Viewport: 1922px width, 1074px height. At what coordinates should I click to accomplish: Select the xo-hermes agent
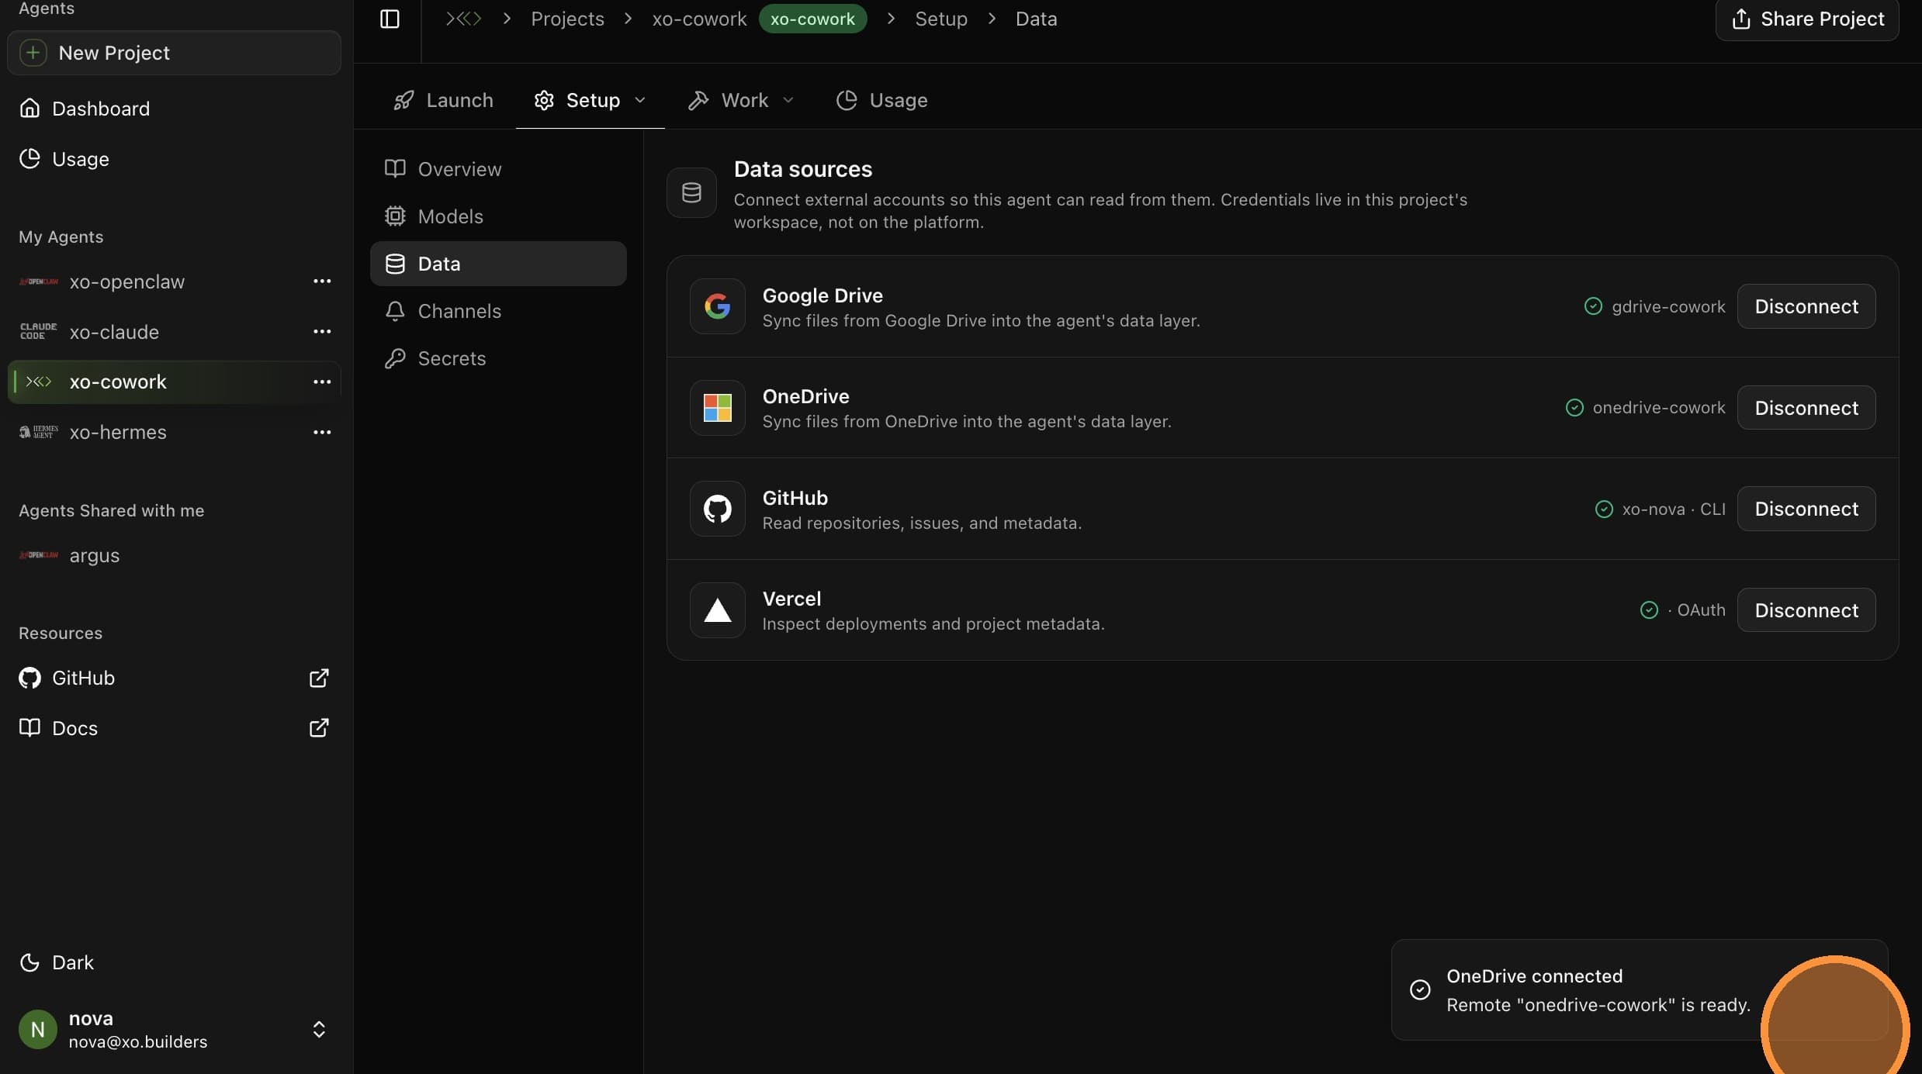pos(118,432)
